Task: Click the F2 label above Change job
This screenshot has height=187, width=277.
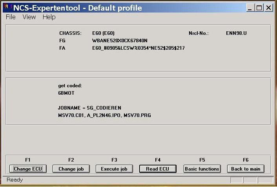Action: pyautogui.click(x=71, y=160)
